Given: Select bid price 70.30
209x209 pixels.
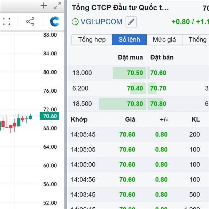Looking at the screenshot, I should click(135, 104).
